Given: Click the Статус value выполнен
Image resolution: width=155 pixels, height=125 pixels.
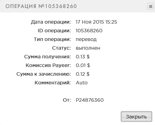Looking at the screenshot, I should [88, 48].
